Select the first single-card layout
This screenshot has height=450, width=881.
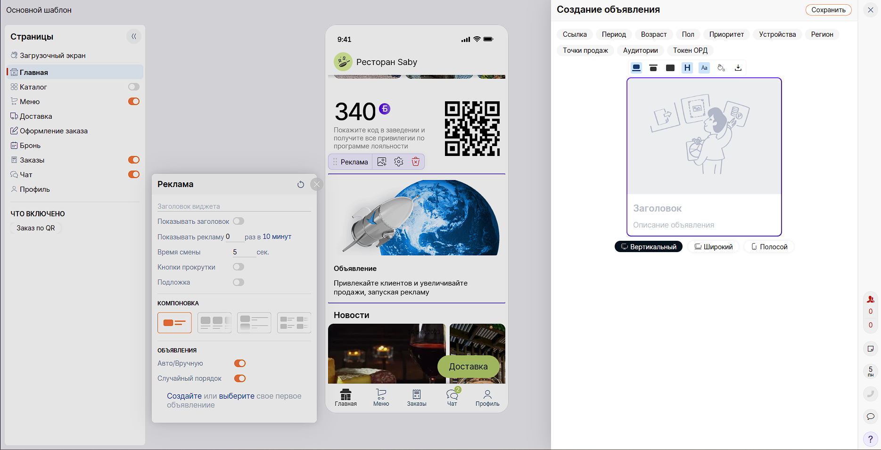[174, 323]
